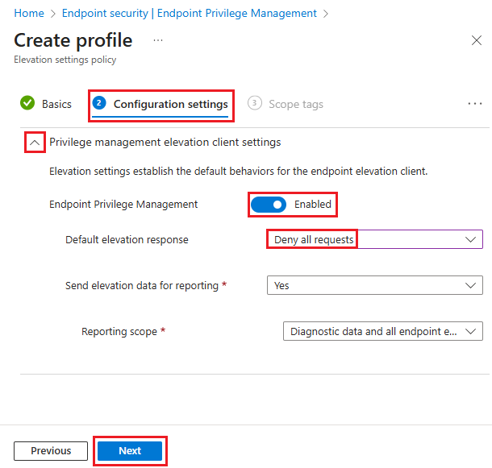Click the step 2 number badge

(99, 103)
